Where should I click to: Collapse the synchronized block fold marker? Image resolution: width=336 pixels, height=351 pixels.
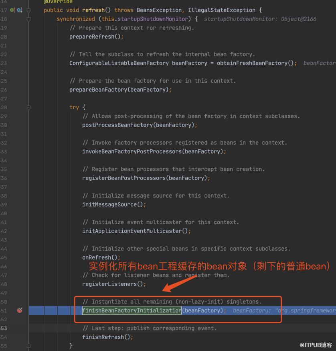(x=28, y=19)
